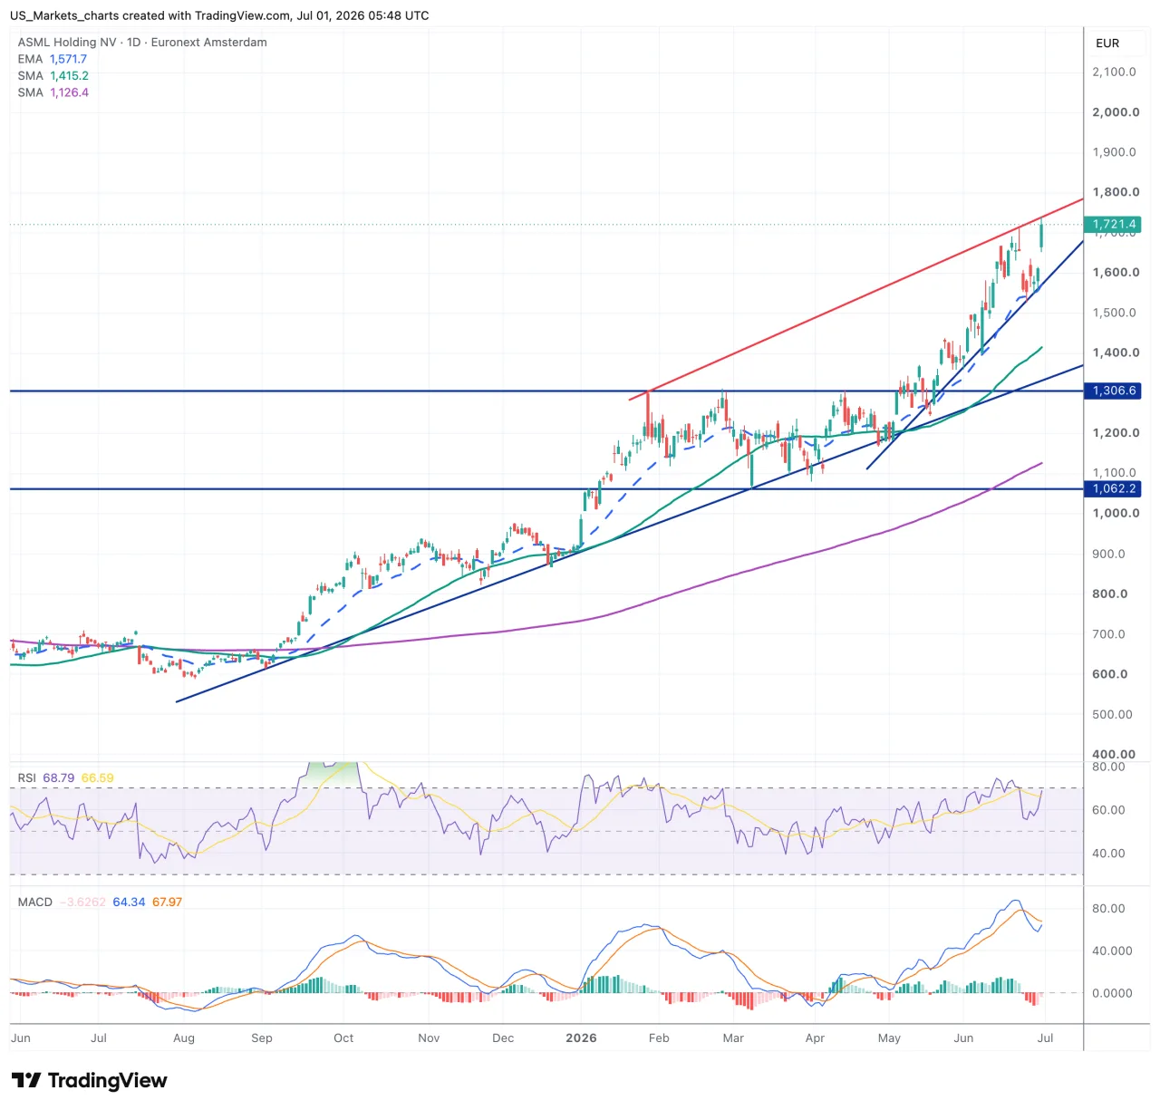Click the MACD scale label 40.000
The width and height of the screenshot is (1160, 1110).
click(x=1112, y=951)
